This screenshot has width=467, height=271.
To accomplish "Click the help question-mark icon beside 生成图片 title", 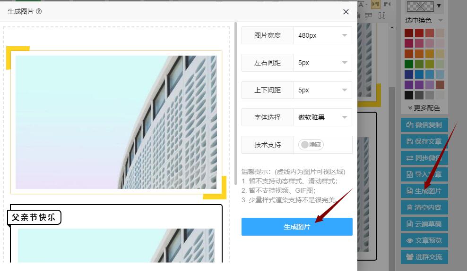I will 39,12.
